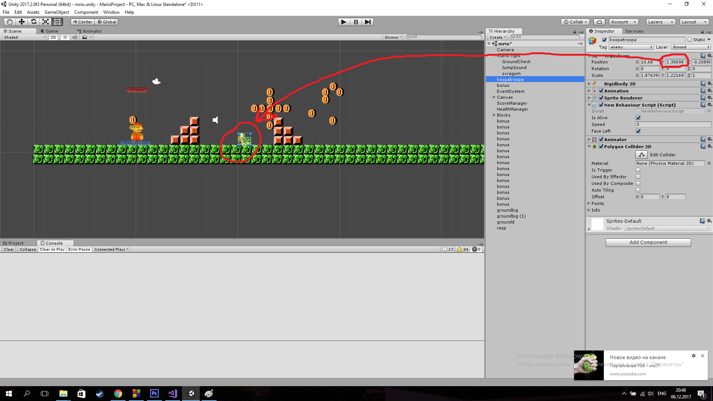The width and height of the screenshot is (713, 401).
Task: Open Visual Studio from the taskbar
Action: pos(173,394)
